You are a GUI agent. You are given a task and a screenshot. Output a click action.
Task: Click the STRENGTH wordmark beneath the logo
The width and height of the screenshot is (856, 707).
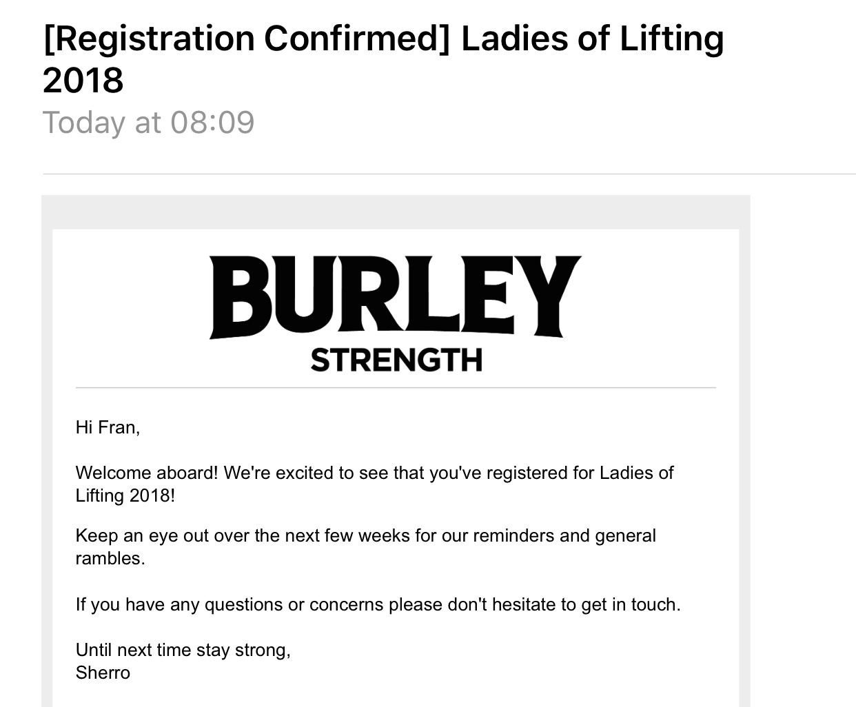(x=396, y=360)
